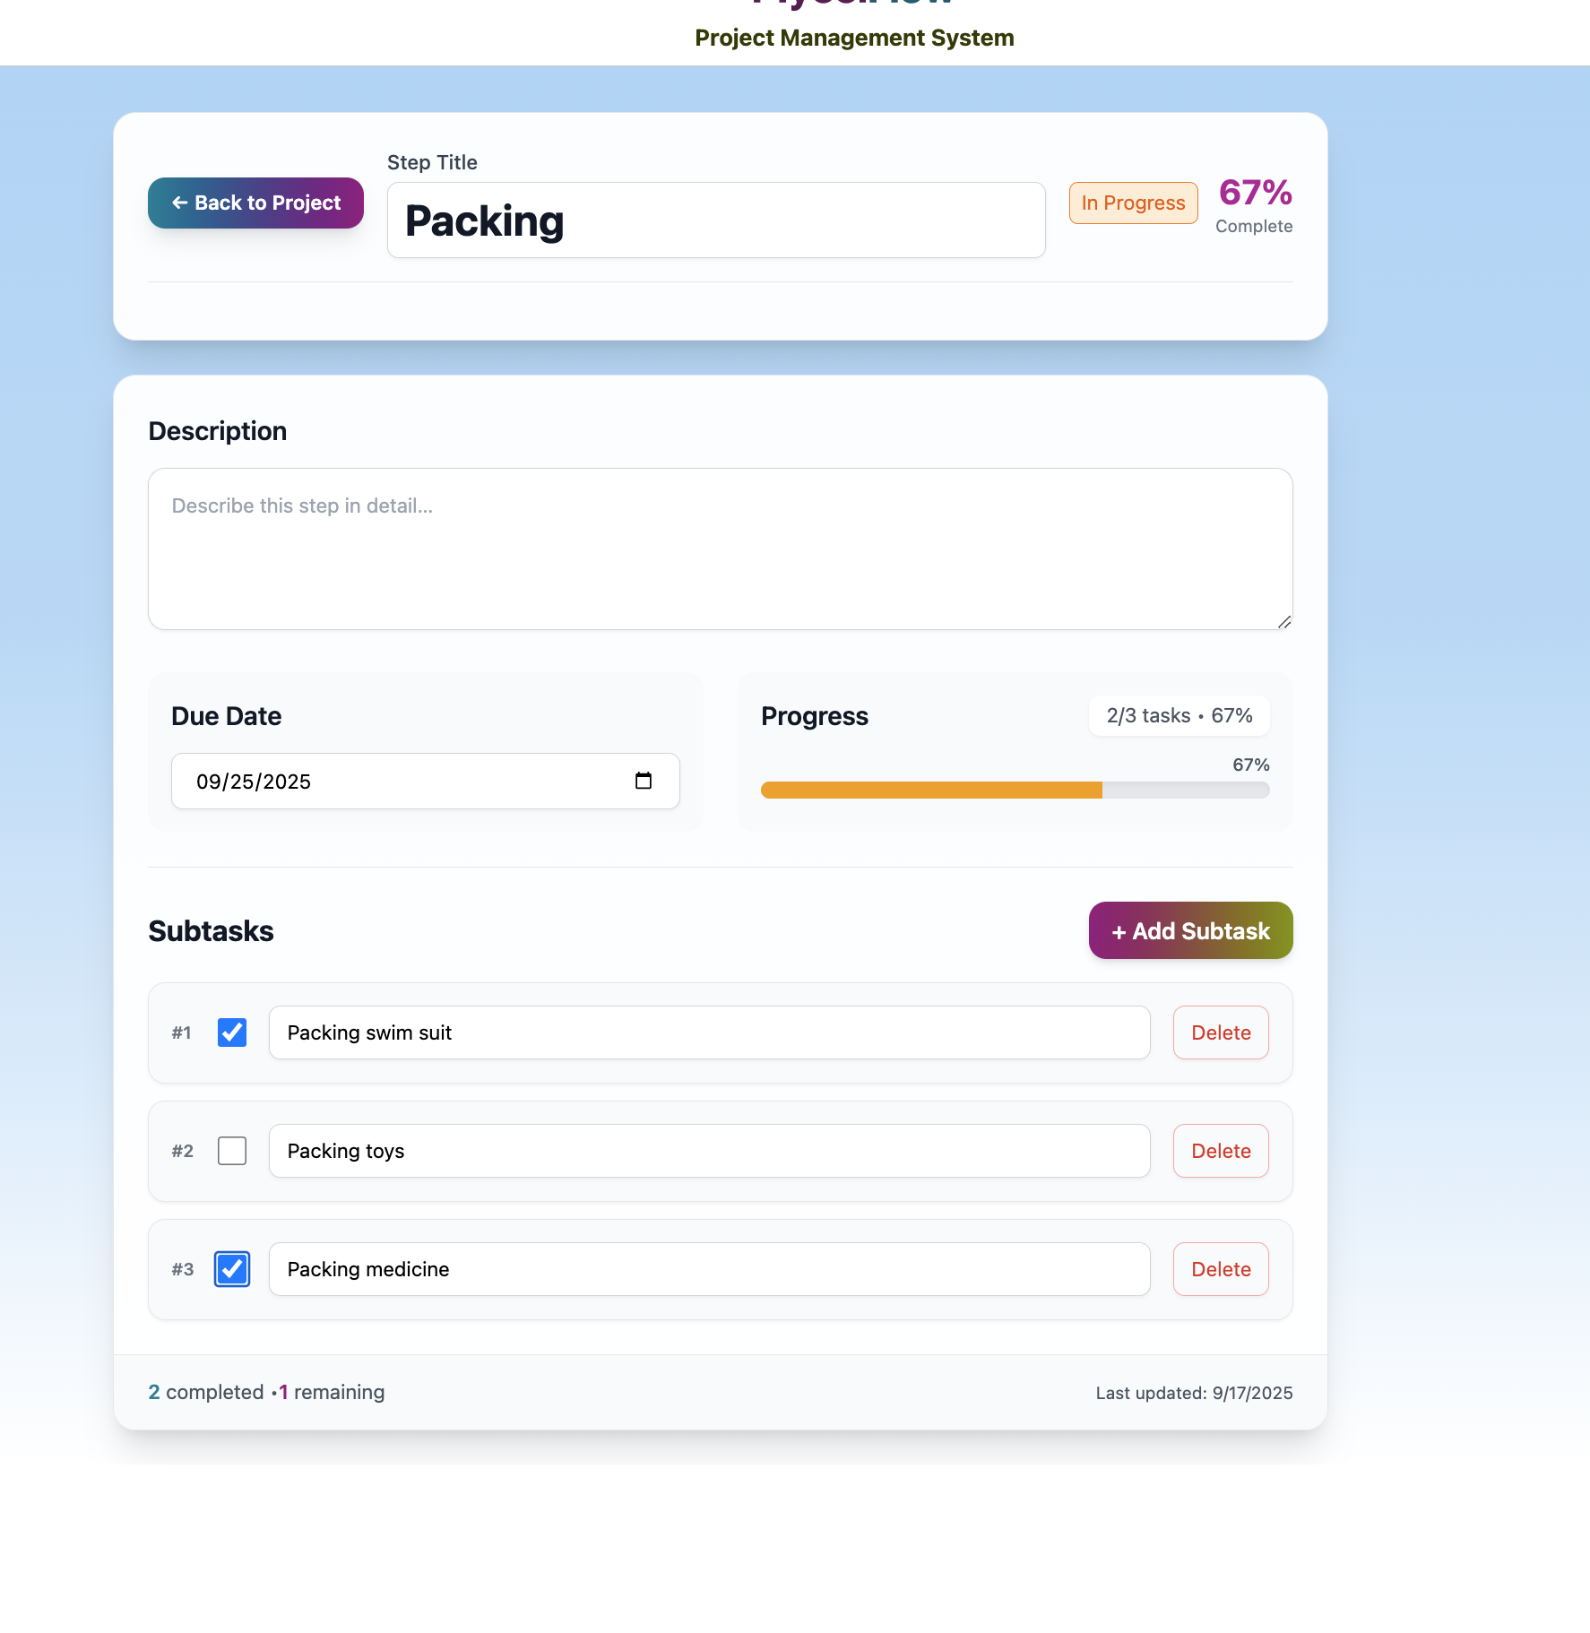
Task: Click the description textarea resize handle
Action: (x=1283, y=621)
